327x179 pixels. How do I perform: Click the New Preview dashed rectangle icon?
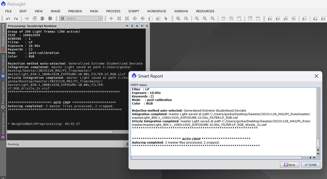(223, 18)
